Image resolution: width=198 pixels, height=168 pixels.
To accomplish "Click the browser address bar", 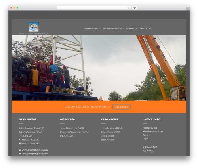I will point(94,8).
